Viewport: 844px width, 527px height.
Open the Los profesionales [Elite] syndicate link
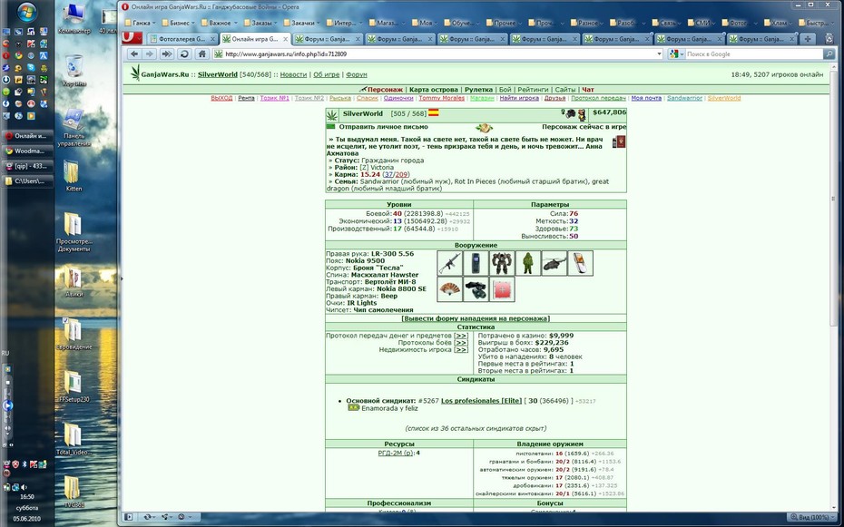point(481,401)
